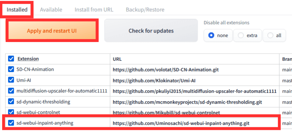Uncheck the SD-CN-Animation extension
The height and width of the screenshot is (131, 292).
coord(11,69)
